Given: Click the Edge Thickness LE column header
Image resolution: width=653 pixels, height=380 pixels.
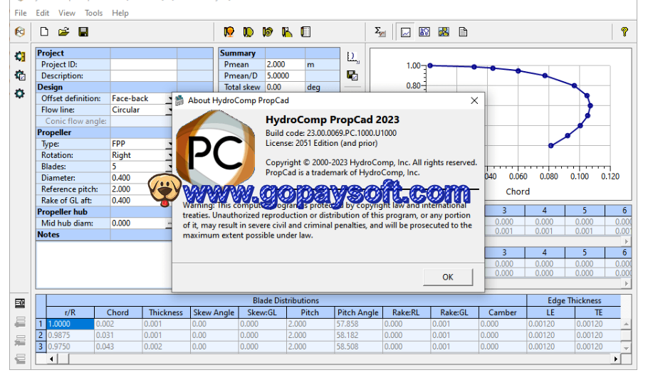Looking at the screenshot, I should tap(550, 312).
